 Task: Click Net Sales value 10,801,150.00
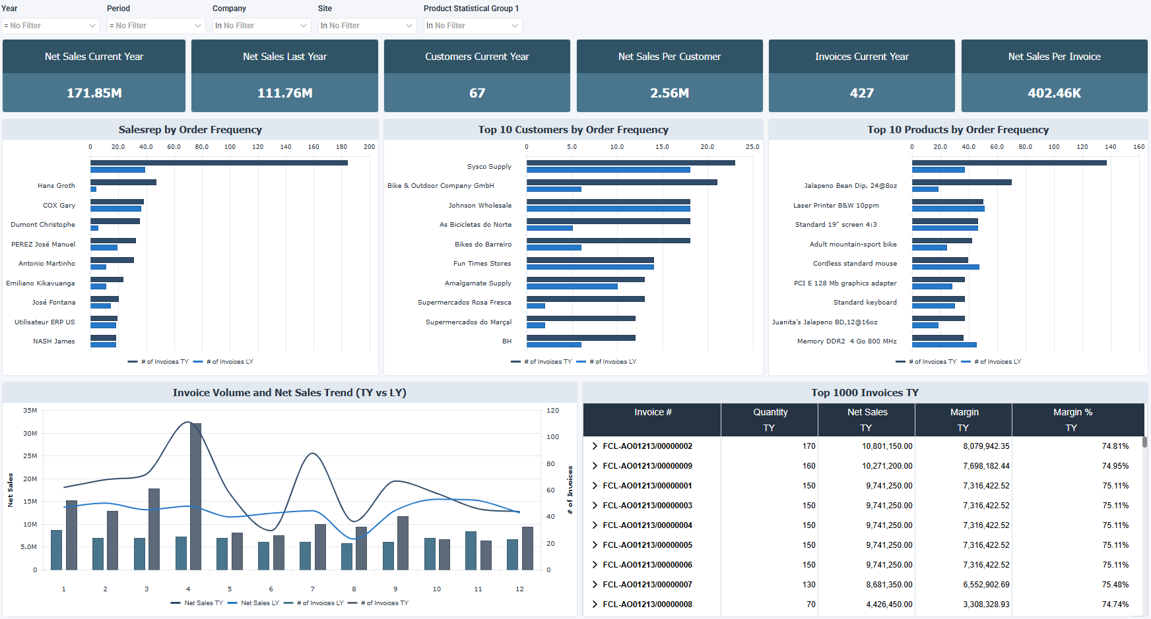pyautogui.click(x=887, y=446)
